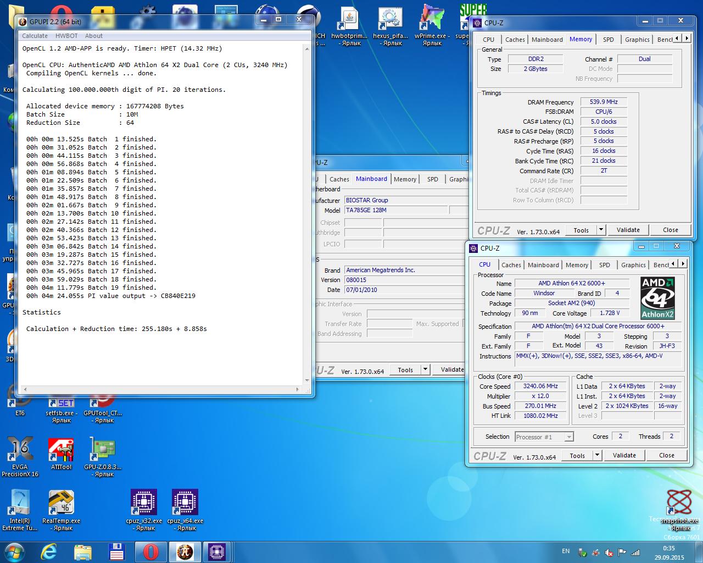Click Tools in processor CPU-Z window

577,455
